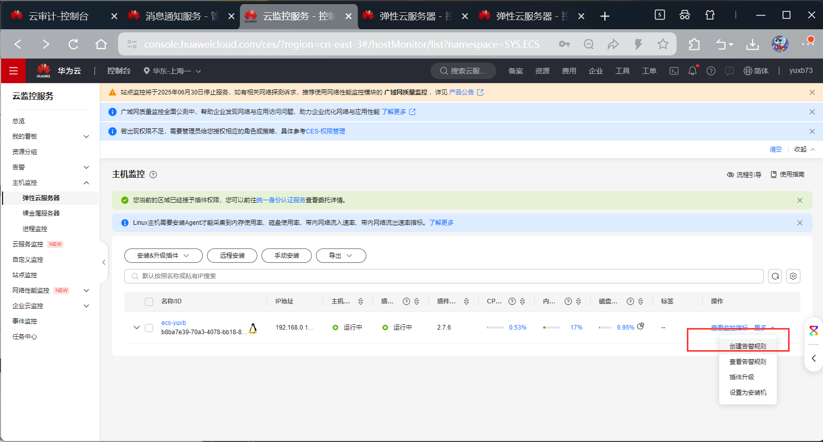Screen dimensions: 823x442
Task: Open 使用指南 guide
Action: (x=788, y=175)
